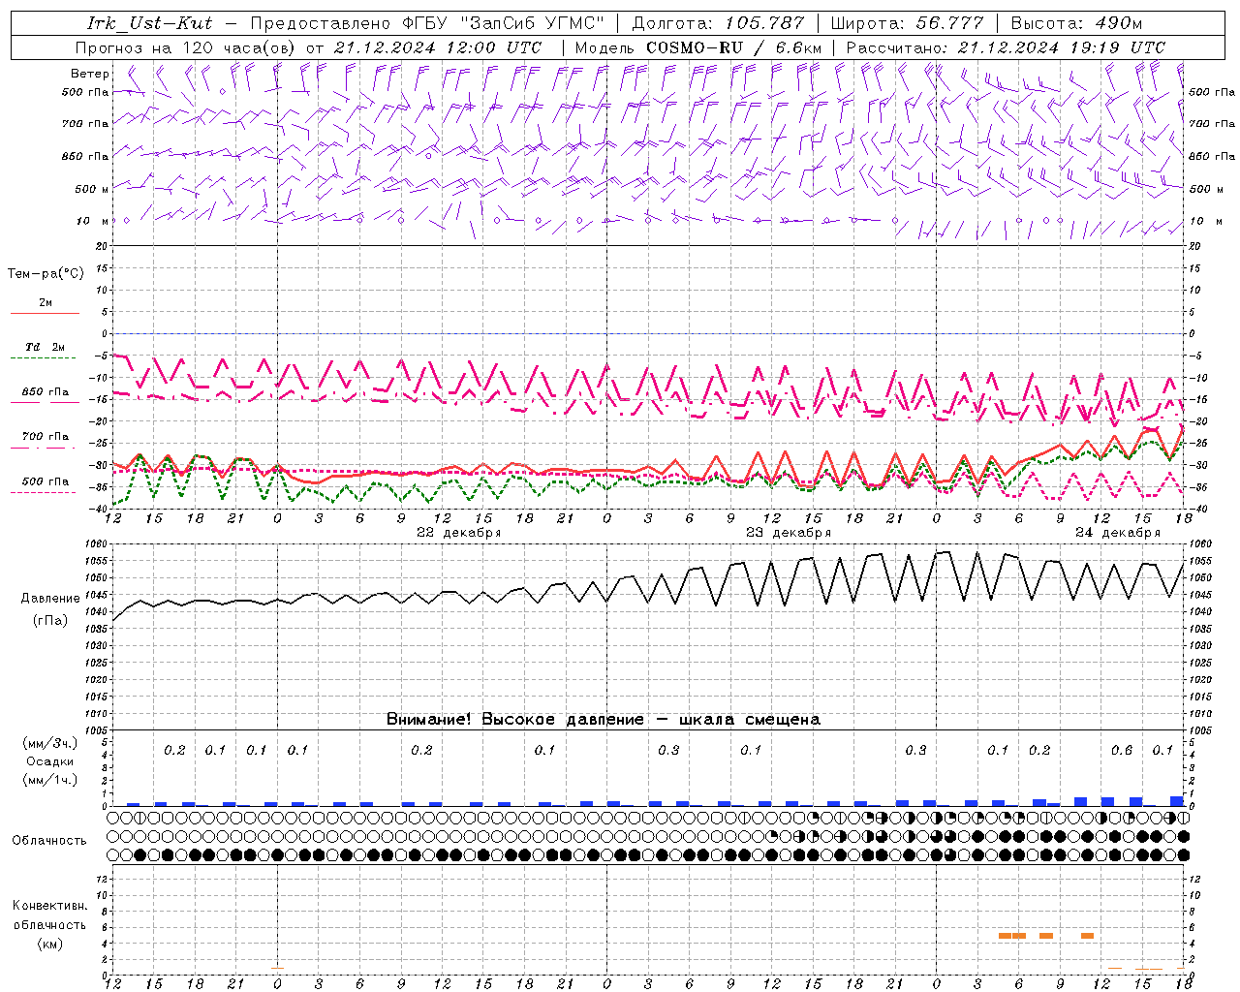1240x992 pixels.
Task: Click the warning Внимание! Высокое давление — шкала смещена
Action: [603, 720]
